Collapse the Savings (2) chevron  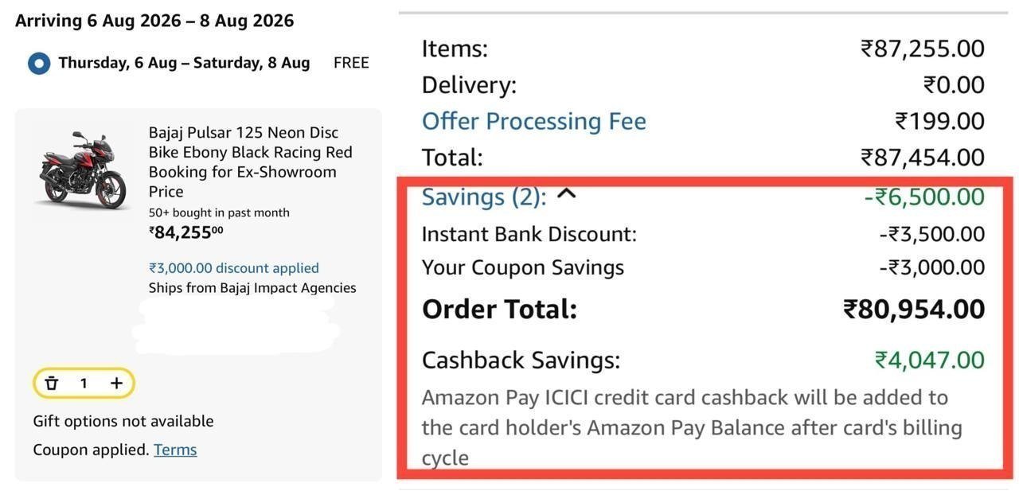566,193
